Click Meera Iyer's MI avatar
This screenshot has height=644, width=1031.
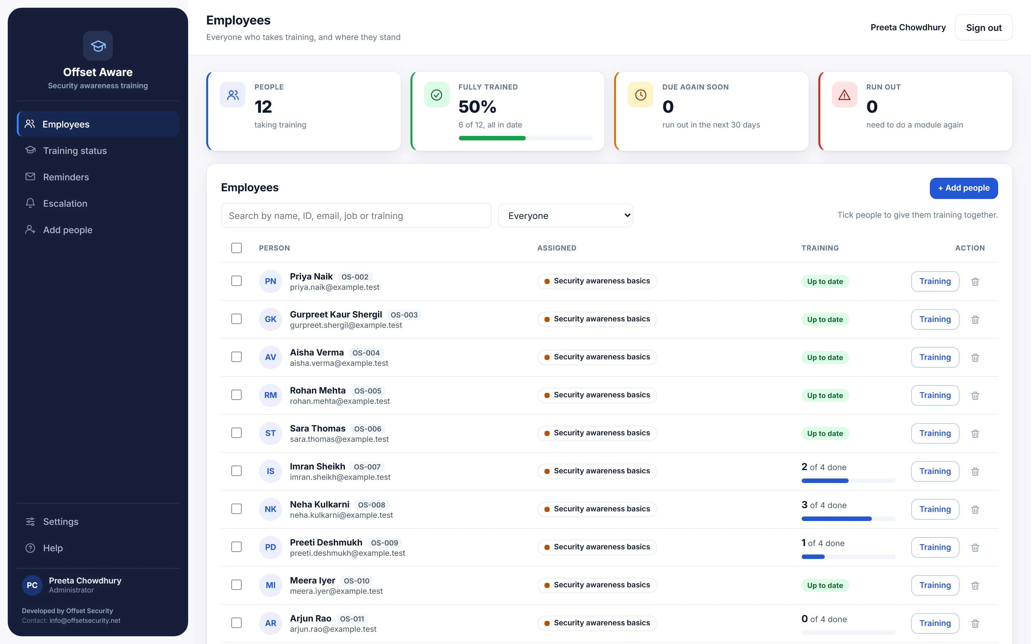[x=271, y=585]
